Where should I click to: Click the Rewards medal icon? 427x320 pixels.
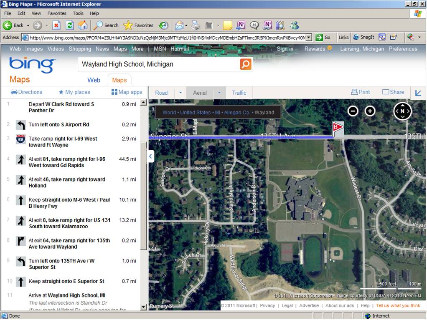[x=330, y=48]
